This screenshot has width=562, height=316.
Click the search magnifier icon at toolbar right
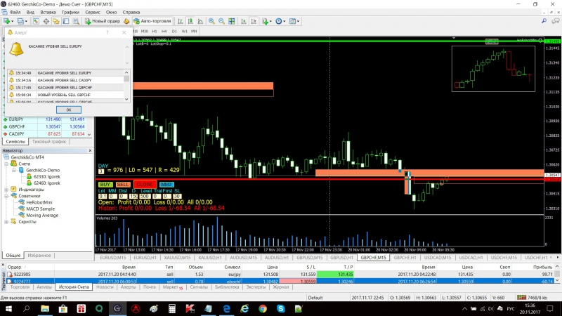(544, 21)
